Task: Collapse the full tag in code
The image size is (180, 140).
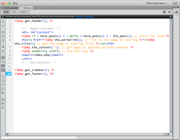Action: 3,32
